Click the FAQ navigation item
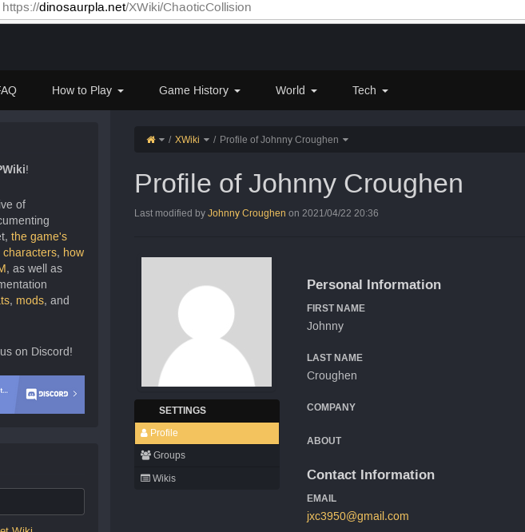The width and height of the screenshot is (525, 532). (7, 90)
